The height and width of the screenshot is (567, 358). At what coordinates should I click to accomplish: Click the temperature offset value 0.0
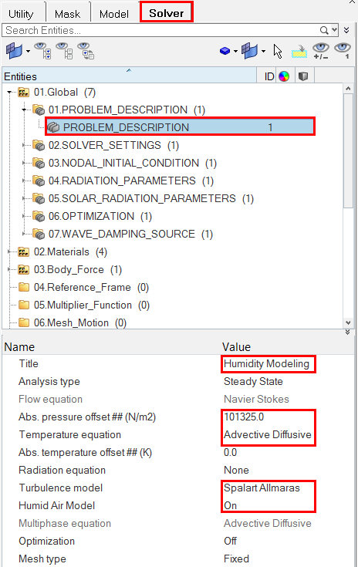[231, 452]
